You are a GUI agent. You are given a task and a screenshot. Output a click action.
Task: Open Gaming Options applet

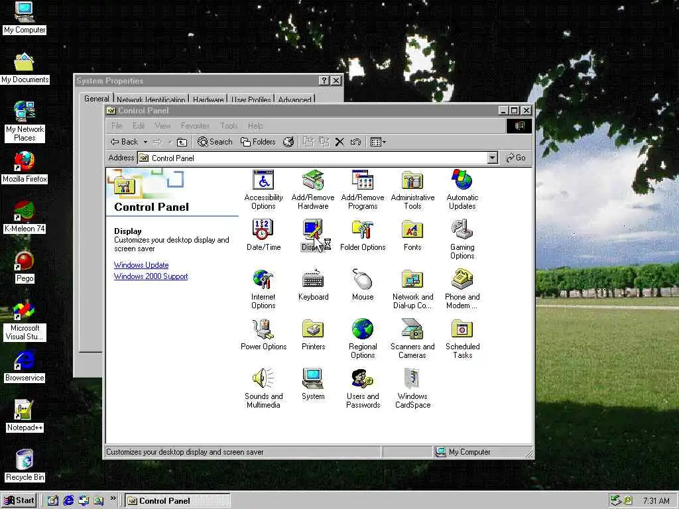462,239
